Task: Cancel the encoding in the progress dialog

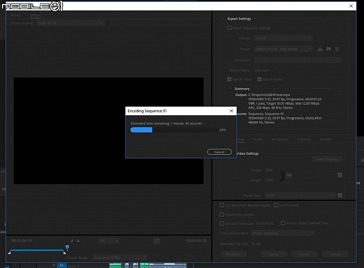Action: tap(219, 152)
